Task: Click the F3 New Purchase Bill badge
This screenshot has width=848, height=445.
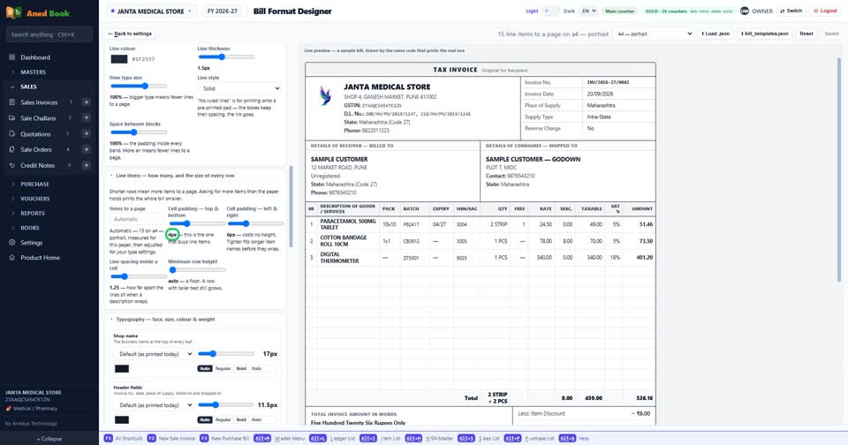Action: pos(204,439)
